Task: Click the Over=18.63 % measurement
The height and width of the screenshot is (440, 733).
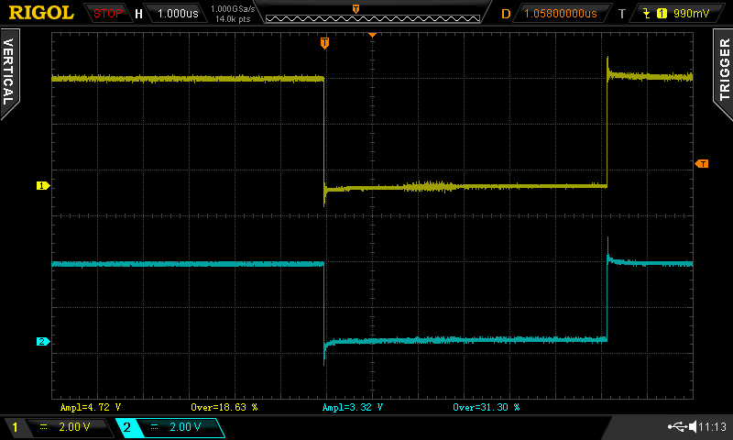Action: click(224, 407)
